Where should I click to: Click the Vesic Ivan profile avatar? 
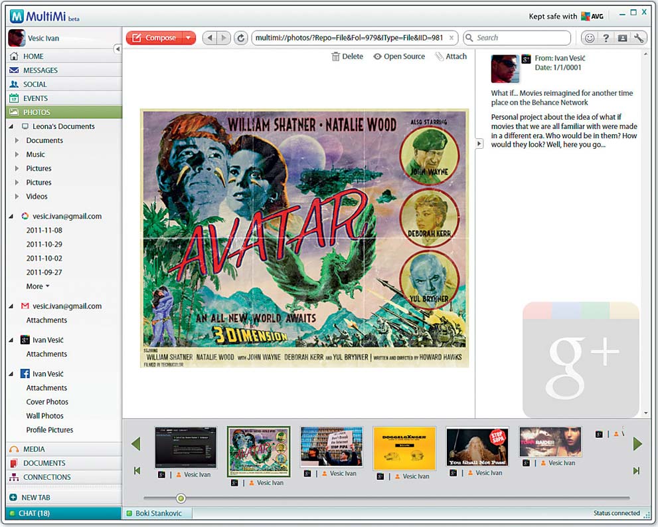coord(17,39)
